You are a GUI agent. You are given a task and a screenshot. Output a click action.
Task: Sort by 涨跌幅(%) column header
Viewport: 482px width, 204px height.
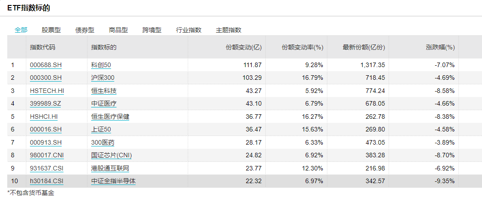coord(440,47)
